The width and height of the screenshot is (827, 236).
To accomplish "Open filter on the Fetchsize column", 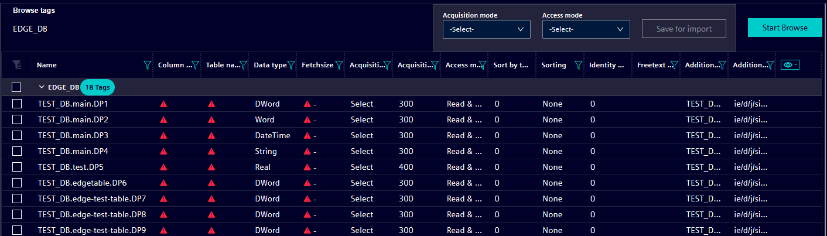I will coord(339,66).
